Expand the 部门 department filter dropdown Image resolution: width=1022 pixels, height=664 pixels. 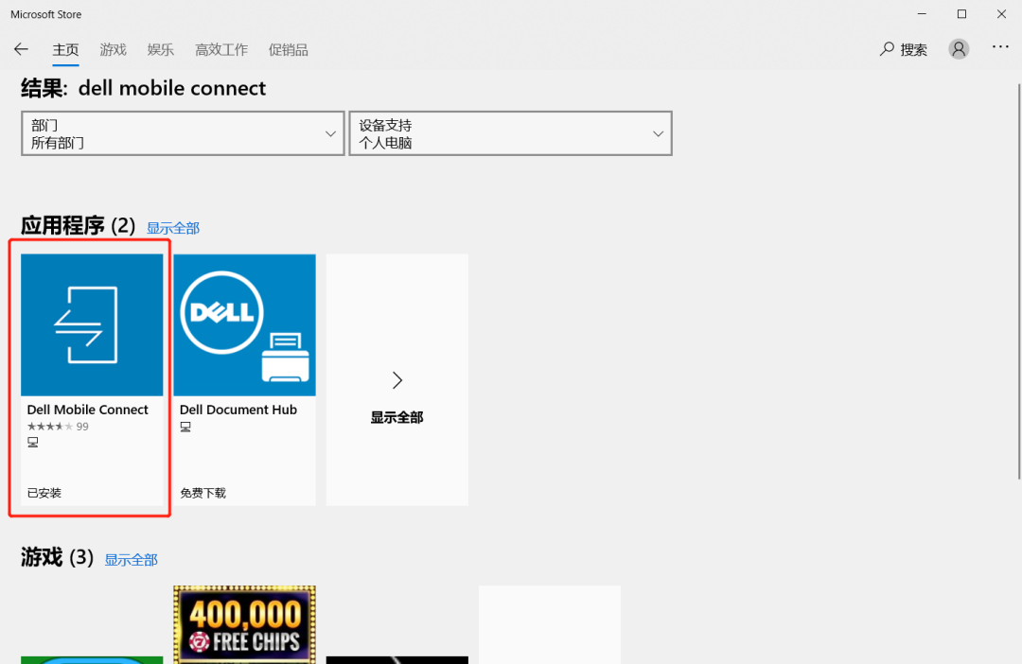pyautogui.click(x=183, y=133)
